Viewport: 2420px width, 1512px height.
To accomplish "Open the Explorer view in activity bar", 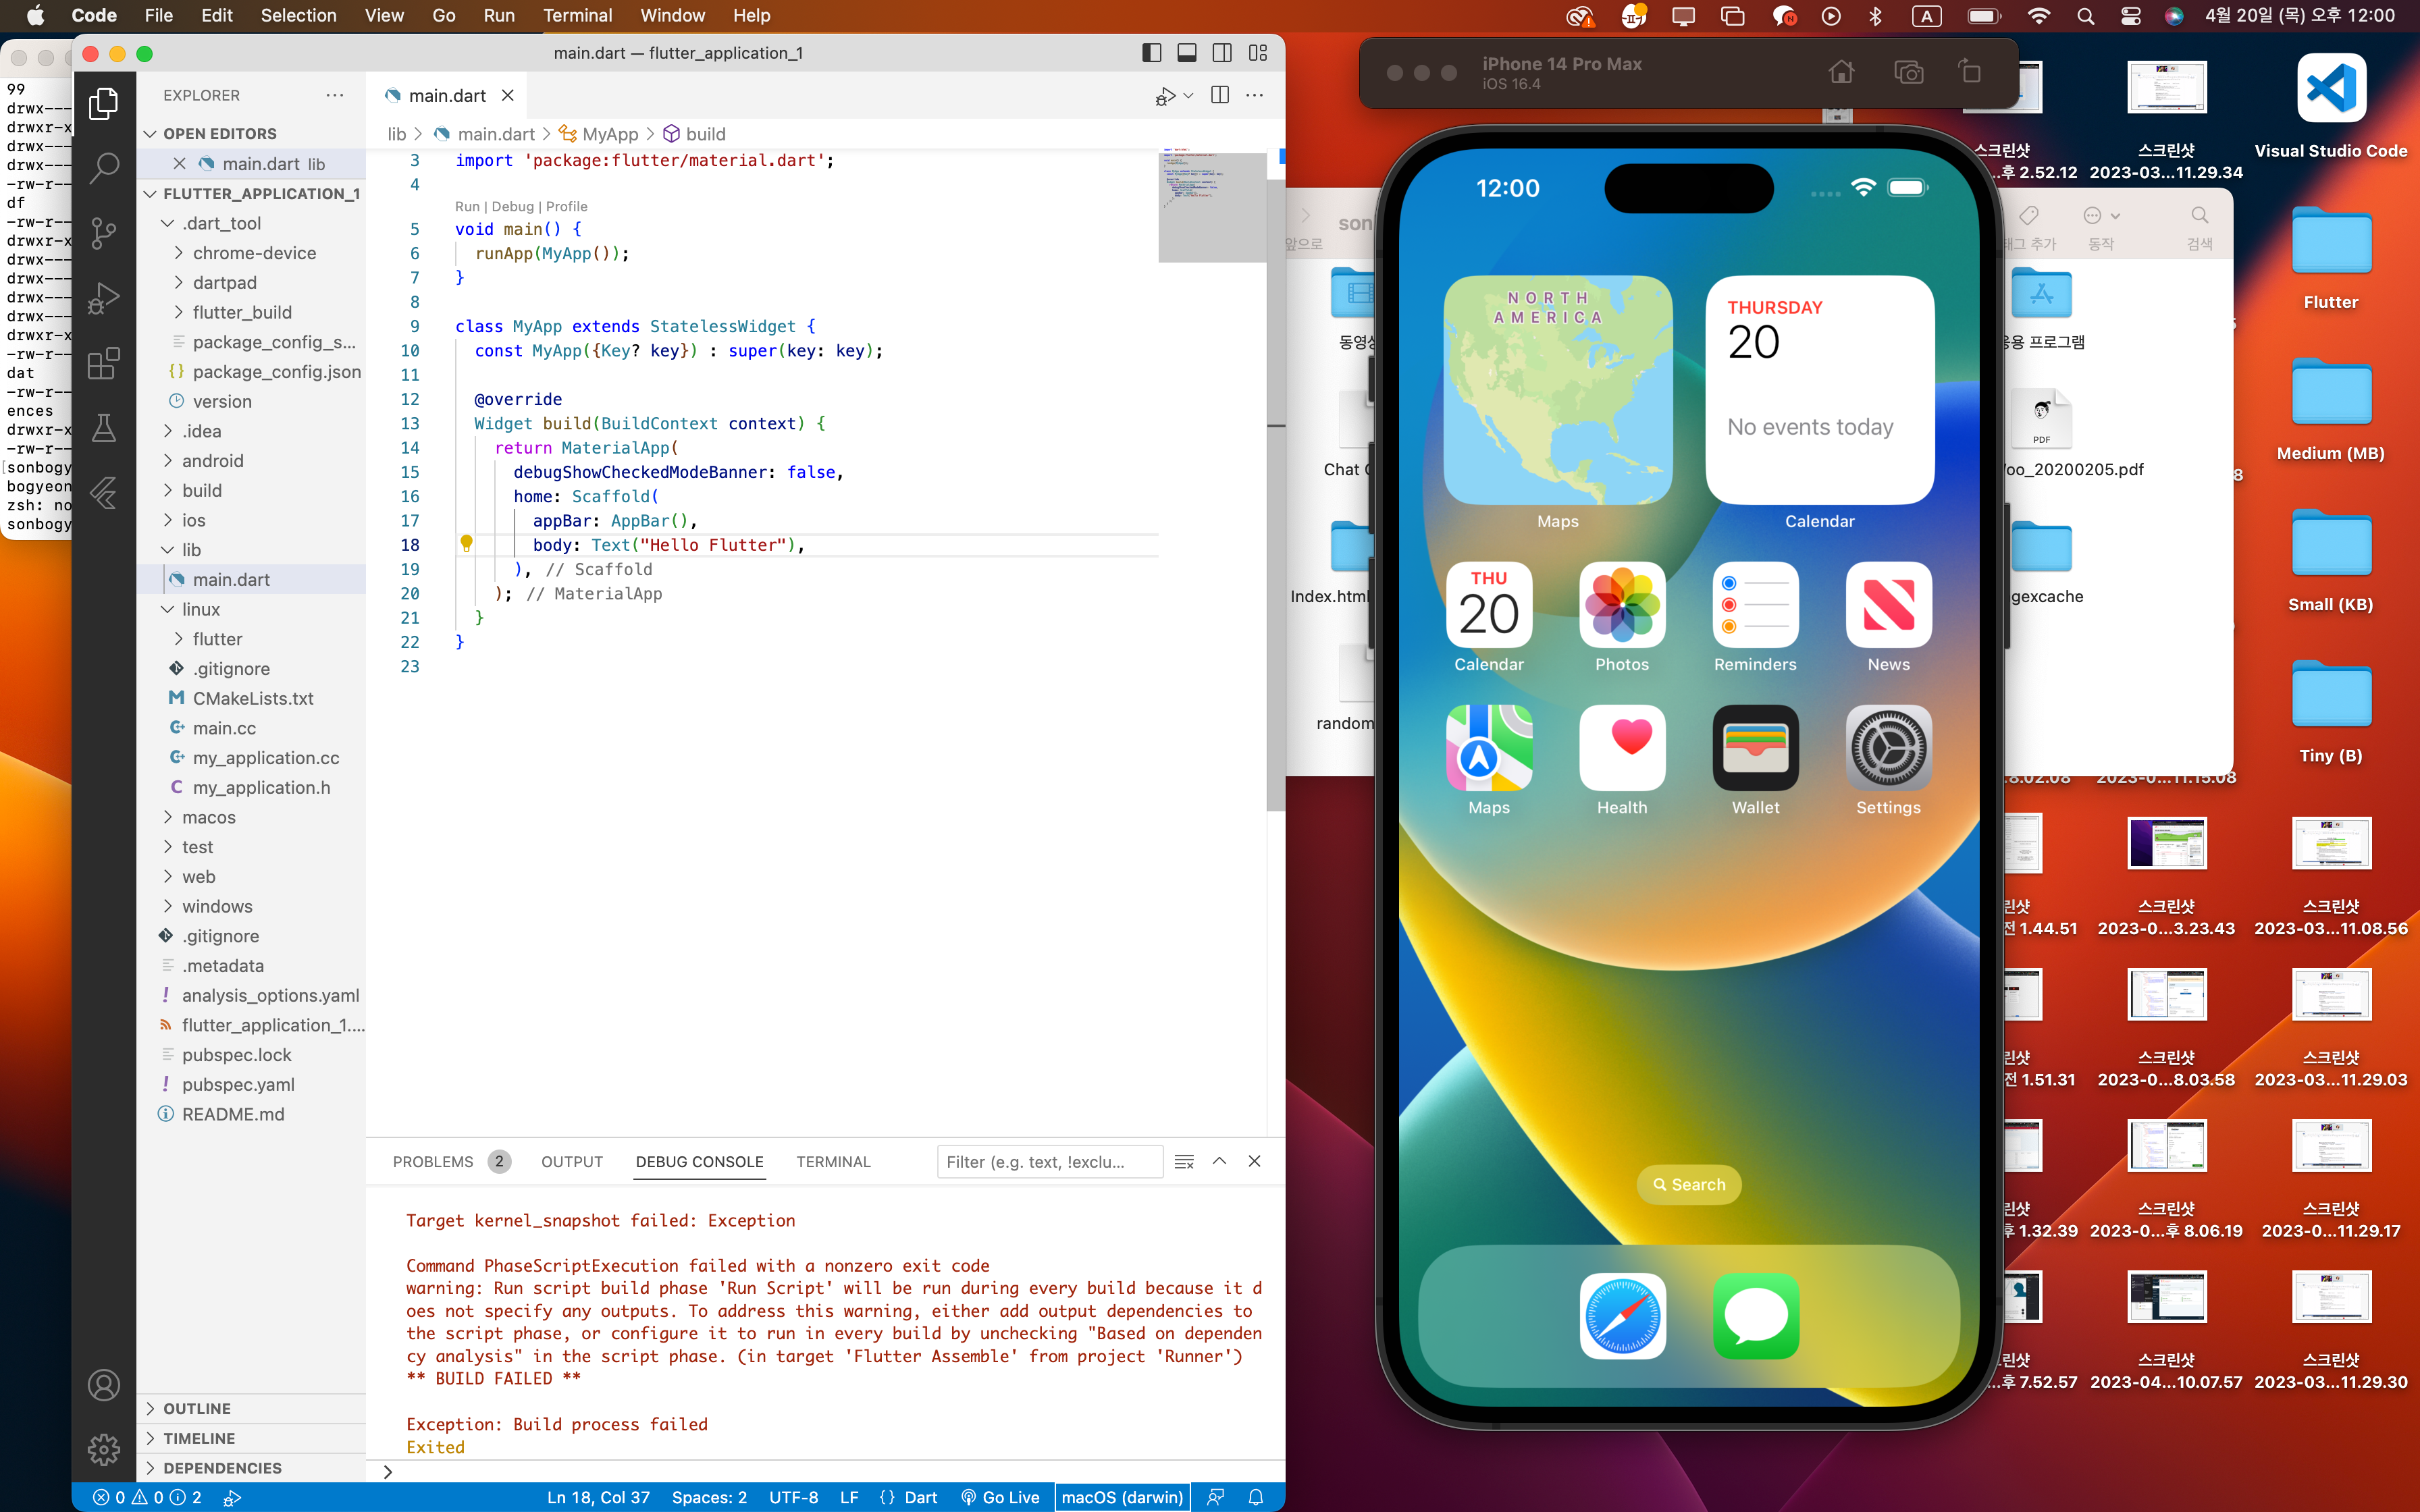I will 104,104.
